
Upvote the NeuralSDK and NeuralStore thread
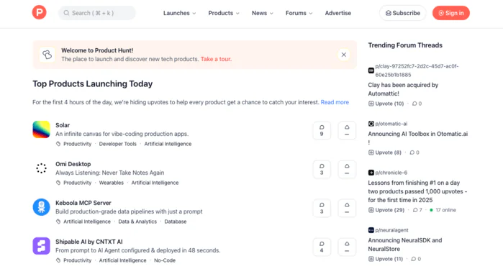(386, 259)
